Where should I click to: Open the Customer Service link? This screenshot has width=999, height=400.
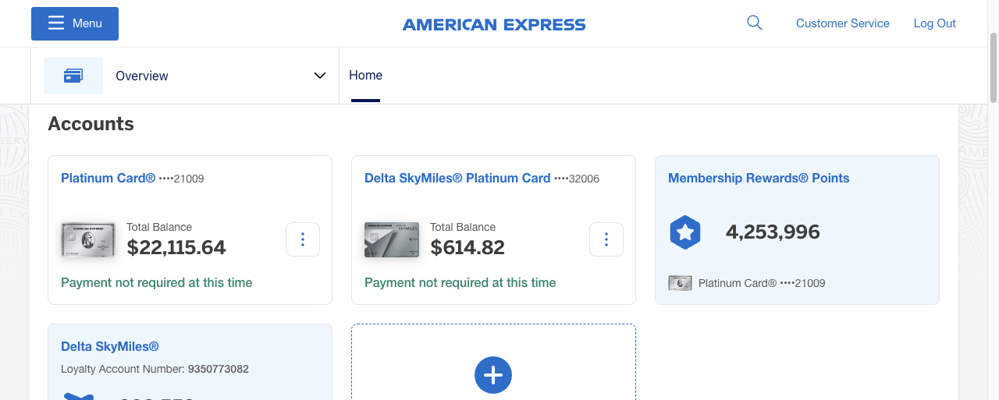click(x=842, y=23)
